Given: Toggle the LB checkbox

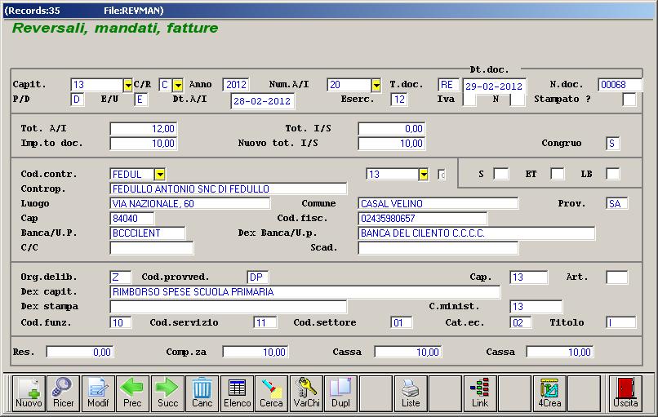Looking at the screenshot, I should point(612,174).
